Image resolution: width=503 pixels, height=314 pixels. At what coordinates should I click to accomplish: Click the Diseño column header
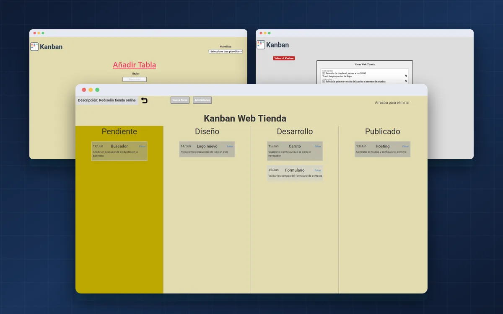(x=207, y=131)
